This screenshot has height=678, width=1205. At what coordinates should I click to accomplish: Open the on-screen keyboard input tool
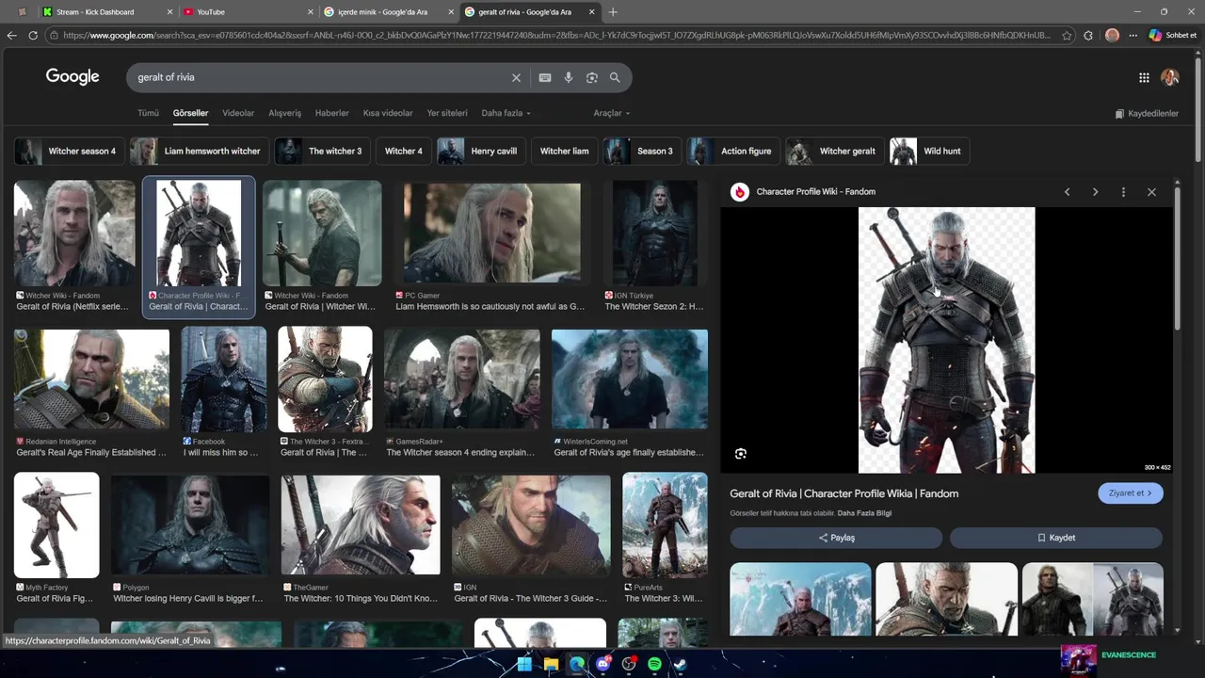[x=545, y=78]
